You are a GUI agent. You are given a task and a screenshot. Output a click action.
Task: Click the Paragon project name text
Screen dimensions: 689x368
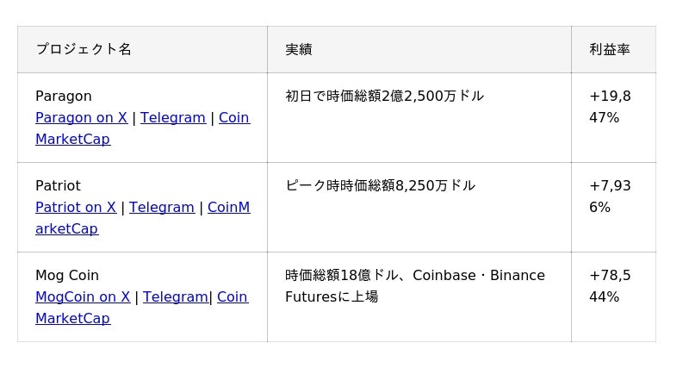(64, 97)
